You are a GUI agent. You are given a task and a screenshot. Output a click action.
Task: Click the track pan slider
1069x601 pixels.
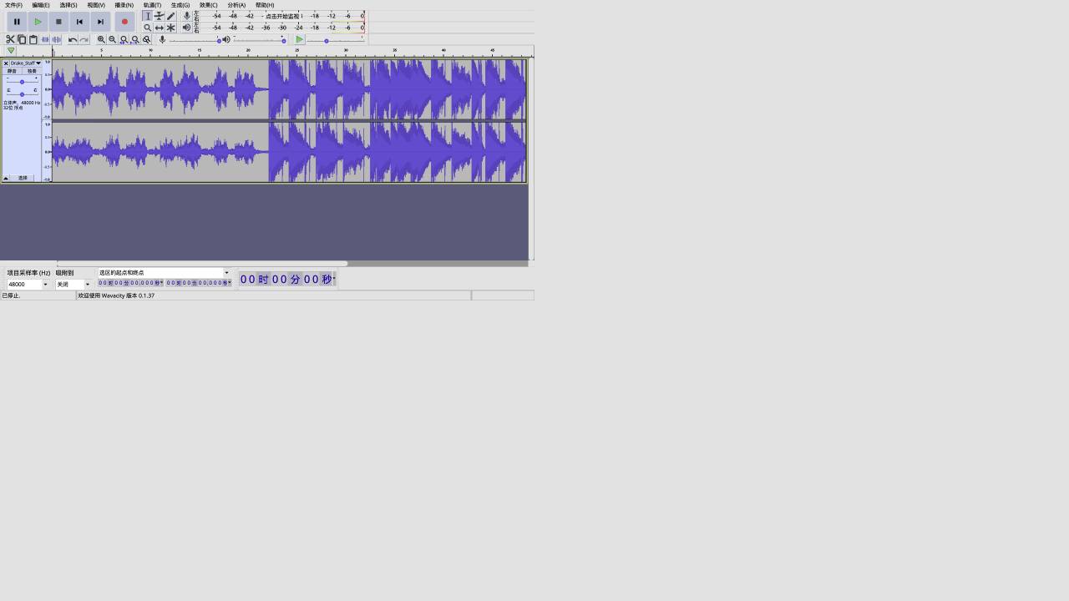point(22,93)
